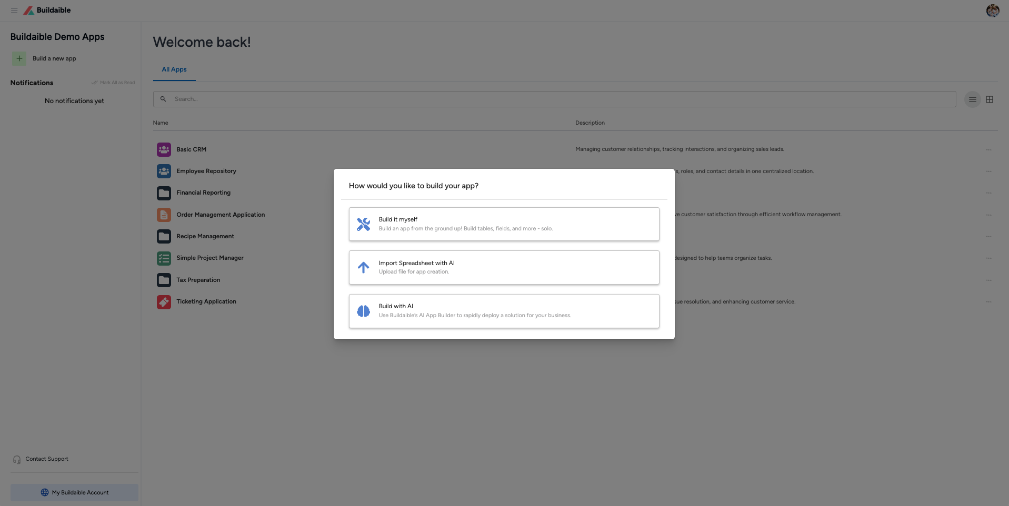Click the Buildaible Demo Apps heading
Viewport: 1009px width, 506px height.
(57, 37)
